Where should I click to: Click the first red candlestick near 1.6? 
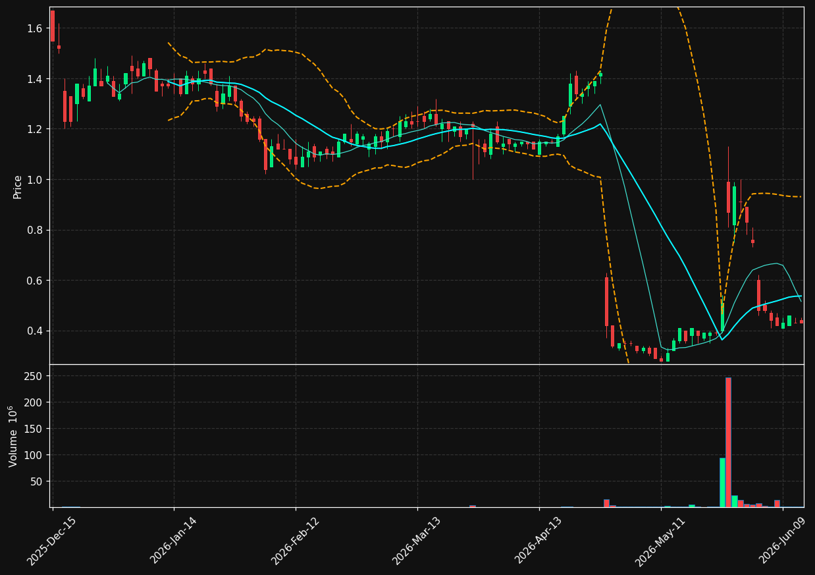pyautogui.click(x=53, y=26)
